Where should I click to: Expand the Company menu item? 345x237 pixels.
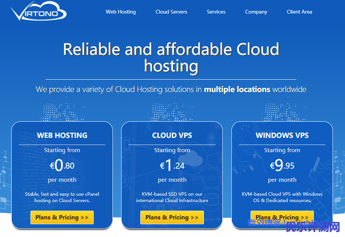tap(256, 12)
